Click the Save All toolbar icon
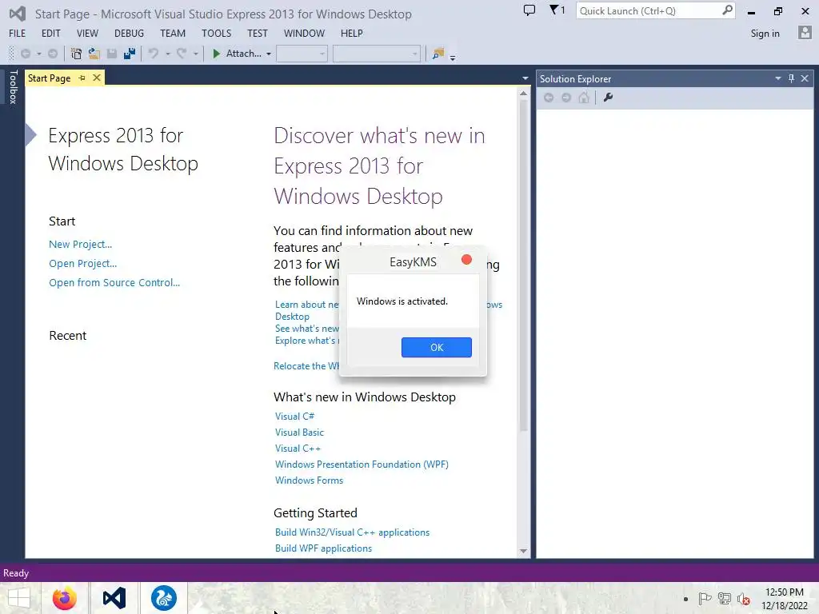The width and height of the screenshot is (819, 614). (x=130, y=54)
